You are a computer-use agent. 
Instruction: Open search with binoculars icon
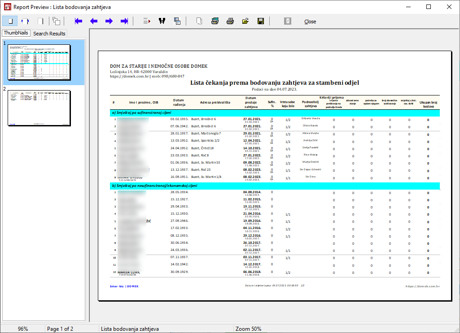tap(162, 21)
